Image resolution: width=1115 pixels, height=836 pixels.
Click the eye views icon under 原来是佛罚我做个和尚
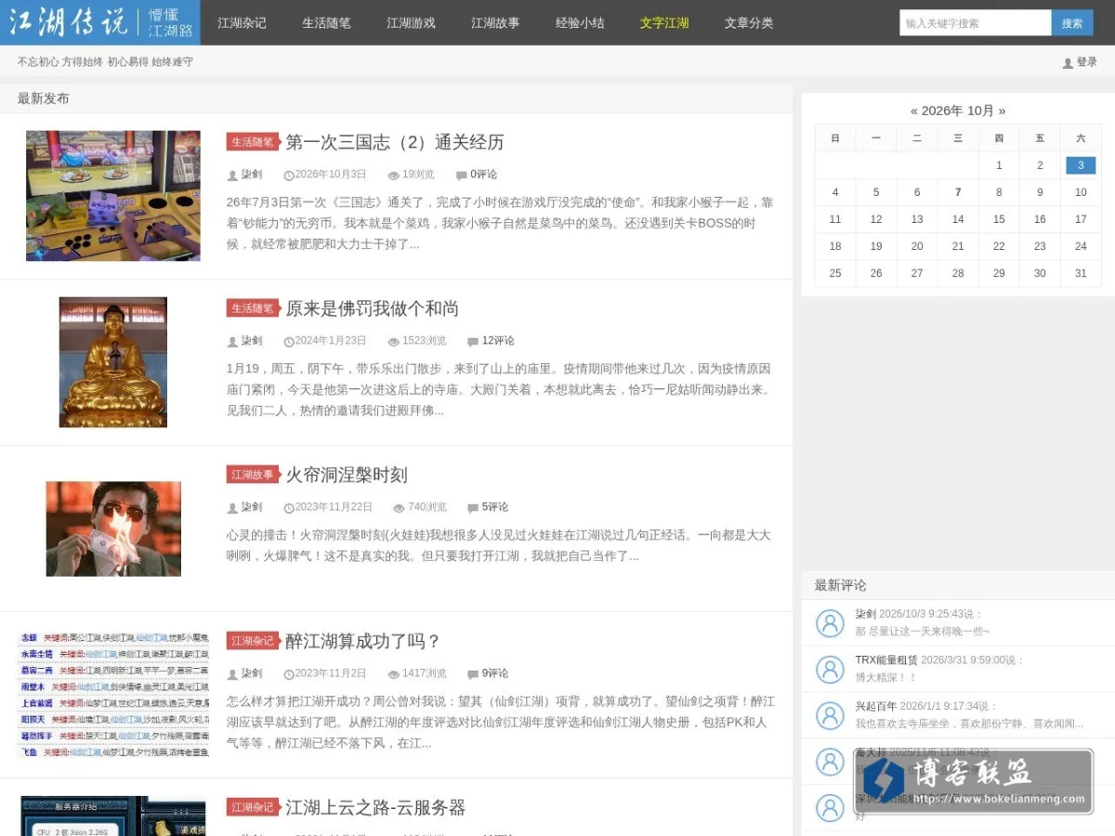pyautogui.click(x=393, y=341)
